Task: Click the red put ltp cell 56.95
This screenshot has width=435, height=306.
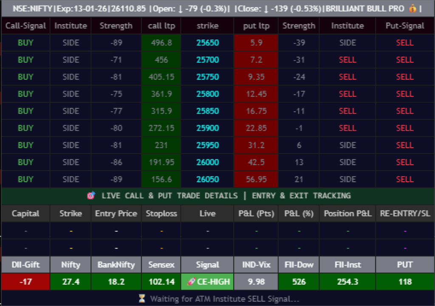Action: (x=256, y=179)
